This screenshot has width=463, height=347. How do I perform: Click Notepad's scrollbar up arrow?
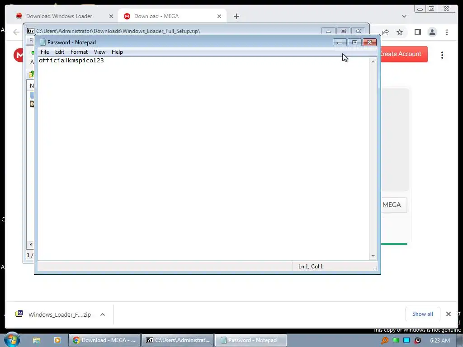coord(373,61)
